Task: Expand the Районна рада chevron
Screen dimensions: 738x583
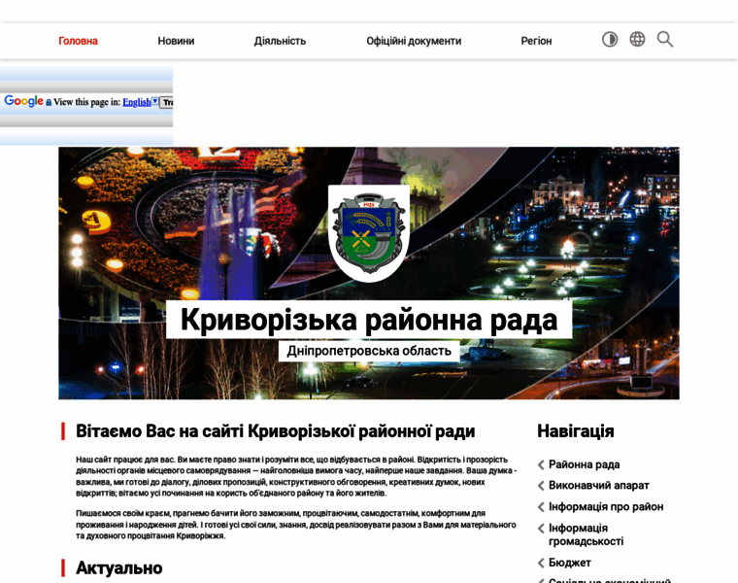Action: coord(541,465)
